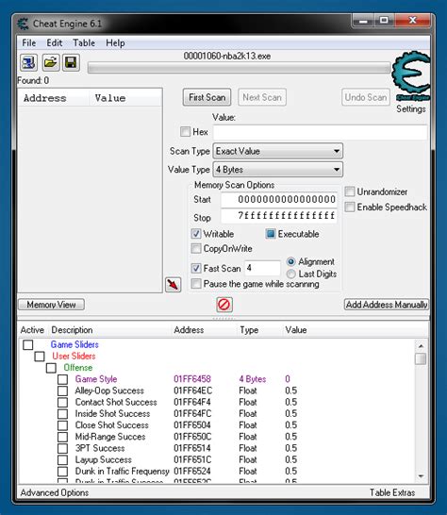This screenshot has height=515, width=447.
Task: Open Table Extras
Action: (392, 492)
